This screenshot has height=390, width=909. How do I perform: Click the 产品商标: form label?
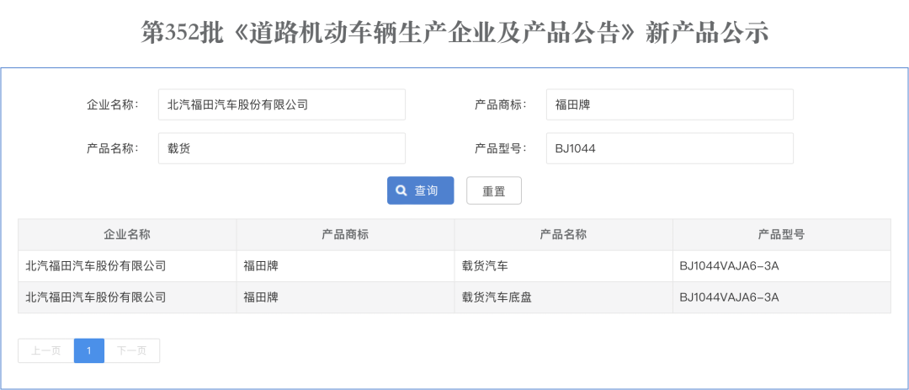(501, 105)
